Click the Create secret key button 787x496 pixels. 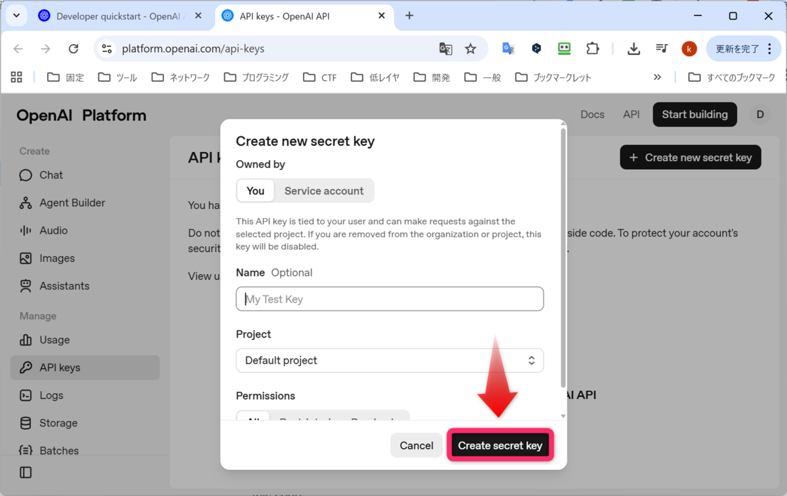tap(500, 445)
